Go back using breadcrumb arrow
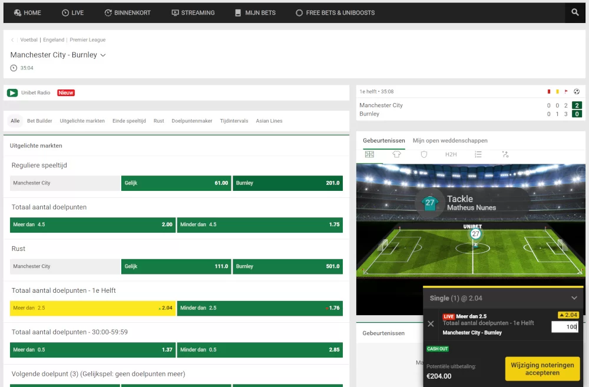 coord(12,40)
